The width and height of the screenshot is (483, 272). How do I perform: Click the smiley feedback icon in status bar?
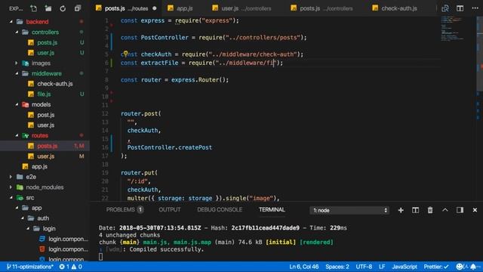pyautogui.click(x=460, y=267)
